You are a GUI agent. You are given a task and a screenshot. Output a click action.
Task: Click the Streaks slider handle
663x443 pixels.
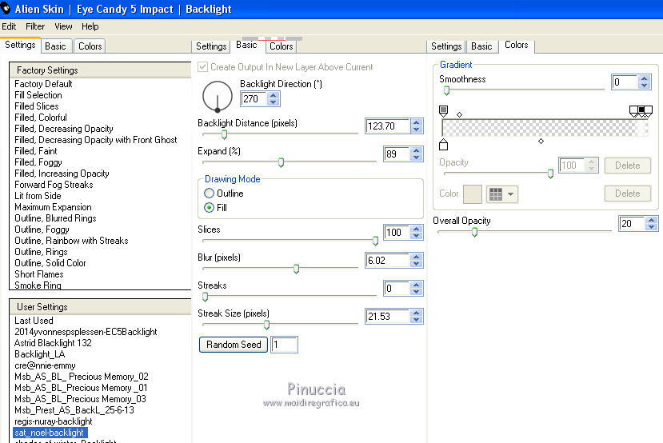coord(205,297)
